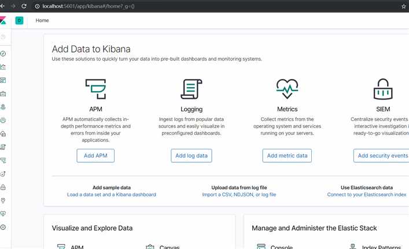Click the Home breadcrumb
Viewport: 409px width, 249px height.
(42, 20)
